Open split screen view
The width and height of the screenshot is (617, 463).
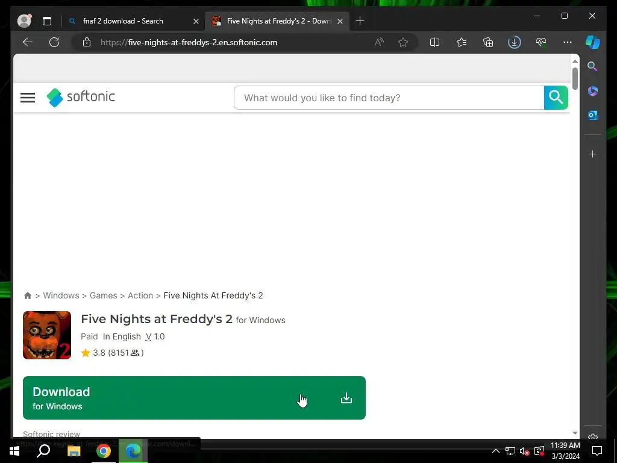pyautogui.click(x=434, y=42)
